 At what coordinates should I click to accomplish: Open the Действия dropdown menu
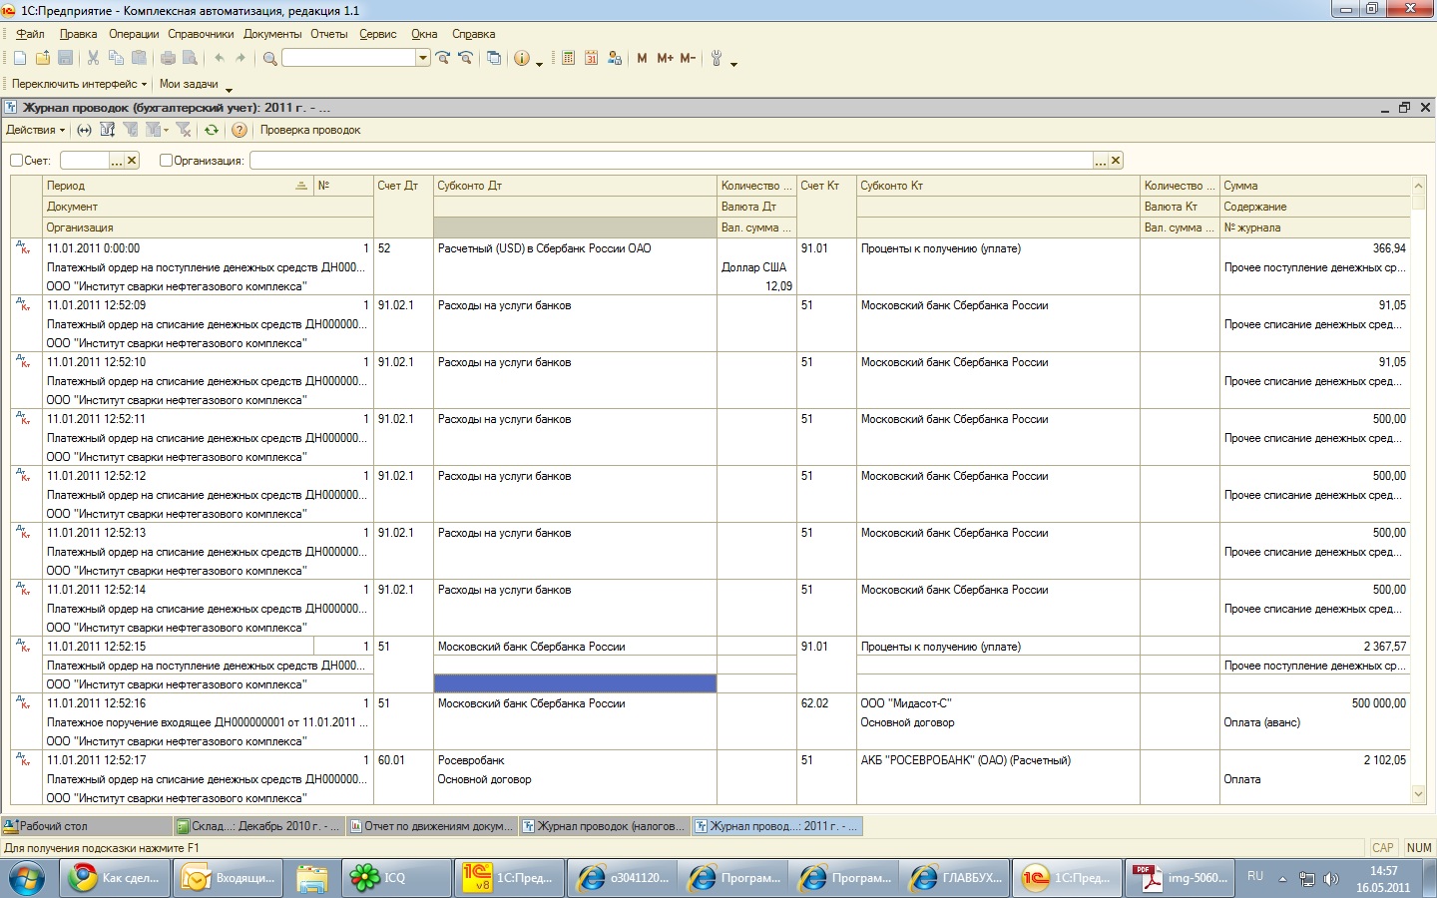(35, 130)
